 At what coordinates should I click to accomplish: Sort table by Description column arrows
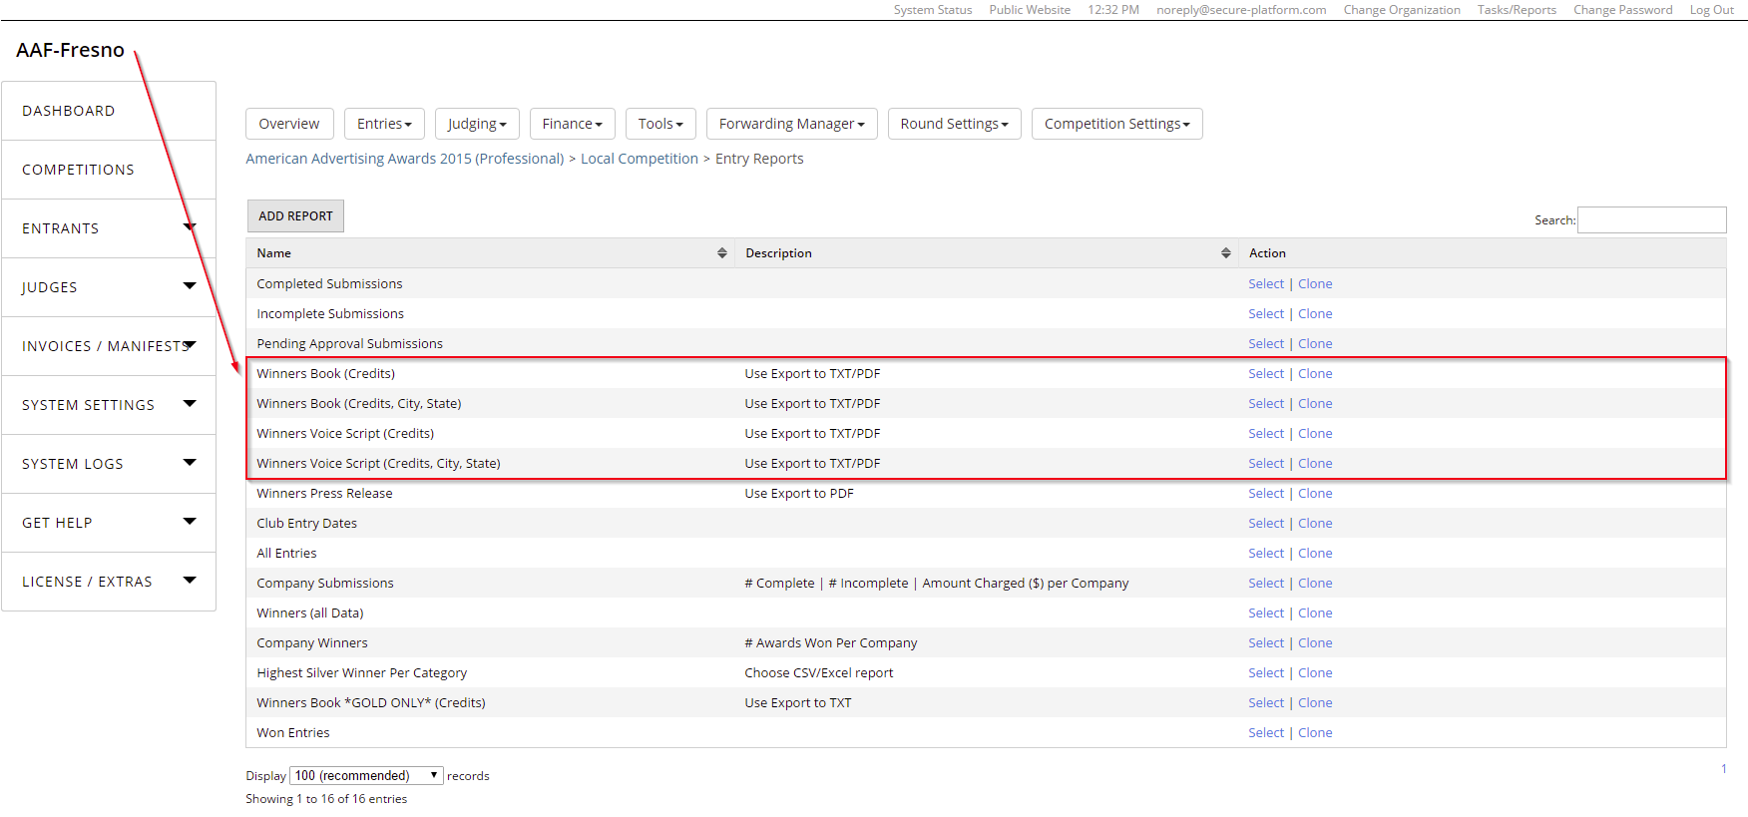pos(1225,253)
